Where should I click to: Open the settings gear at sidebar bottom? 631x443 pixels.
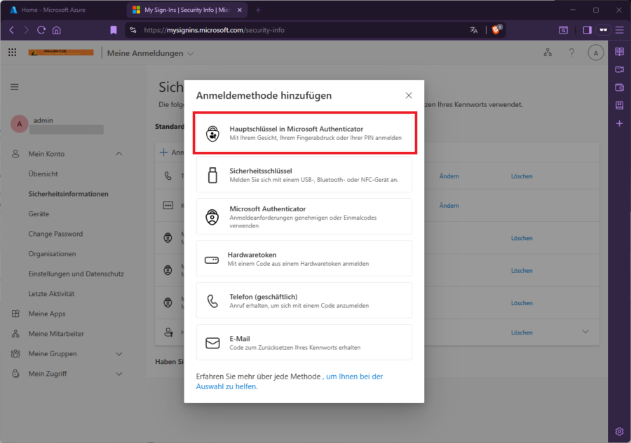(x=619, y=431)
